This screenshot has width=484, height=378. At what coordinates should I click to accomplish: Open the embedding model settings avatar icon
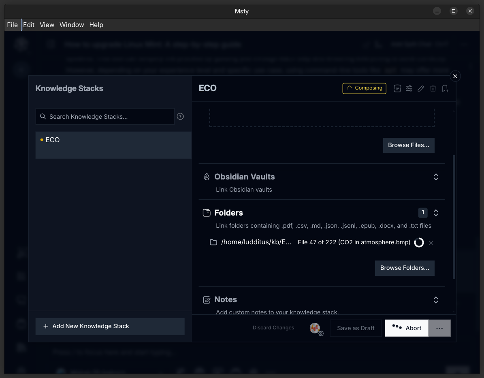(x=315, y=328)
